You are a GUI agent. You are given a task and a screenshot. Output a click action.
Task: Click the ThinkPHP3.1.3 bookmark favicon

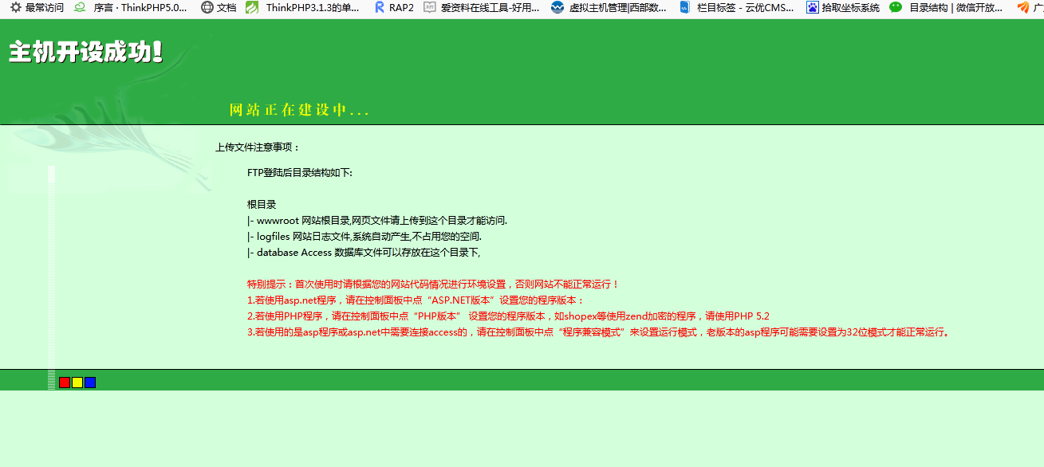252,8
